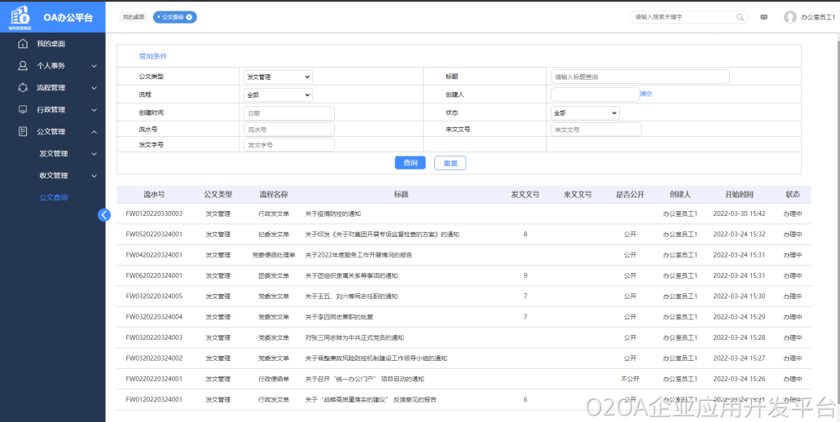Open the 流程 dropdown
Image resolution: width=840 pixels, height=422 pixels.
tap(277, 95)
